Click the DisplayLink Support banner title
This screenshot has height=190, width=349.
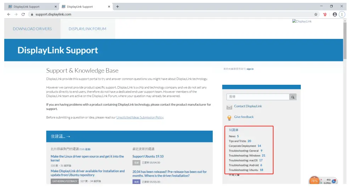(58, 50)
